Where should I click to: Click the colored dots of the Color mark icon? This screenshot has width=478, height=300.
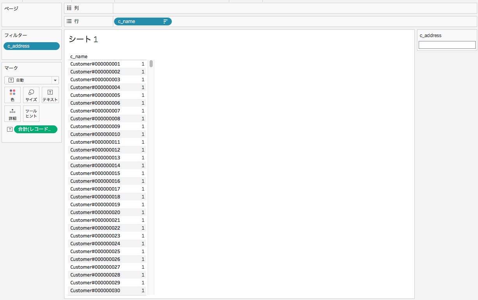tap(12, 92)
